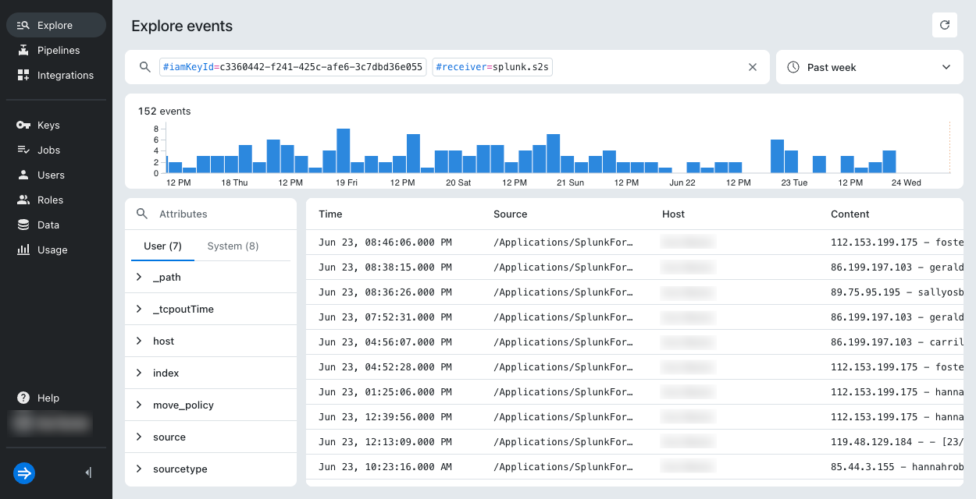Open the Past week time range dropdown

pyautogui.click(x=870, y=67)
